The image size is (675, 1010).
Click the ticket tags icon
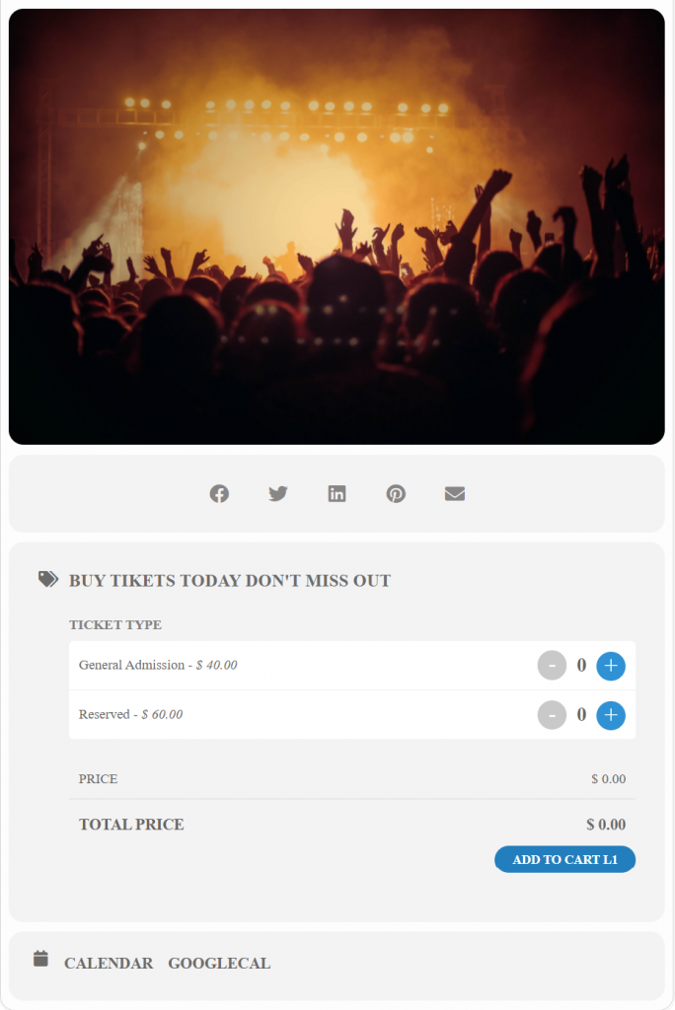48,579
